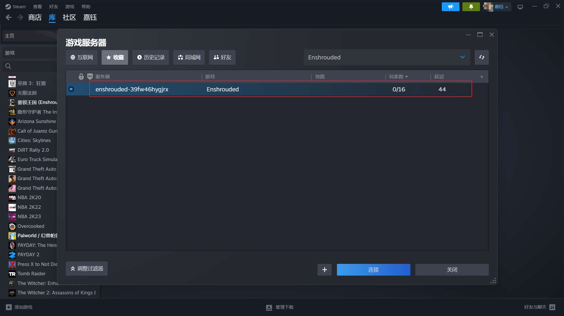Image resolution: width=564 pixels, height=316 pixels.
Task: Open the 帮助 menu
Action: [x=86, y=6]
